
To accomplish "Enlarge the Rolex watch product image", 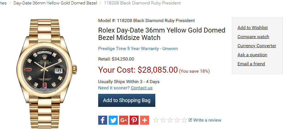I will coord(47,74).
